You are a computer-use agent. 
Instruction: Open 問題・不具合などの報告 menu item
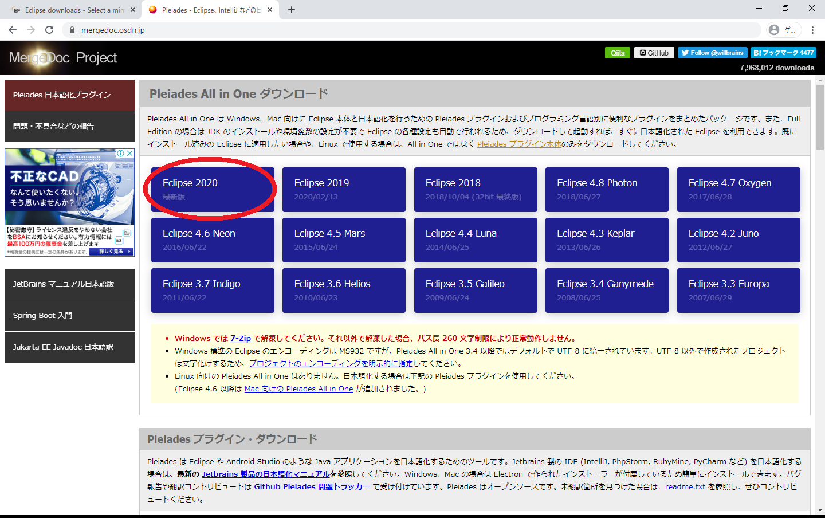tap(69, 127)
